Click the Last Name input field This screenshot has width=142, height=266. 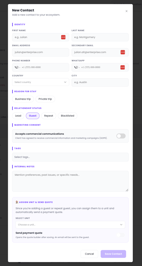point(100,37)
